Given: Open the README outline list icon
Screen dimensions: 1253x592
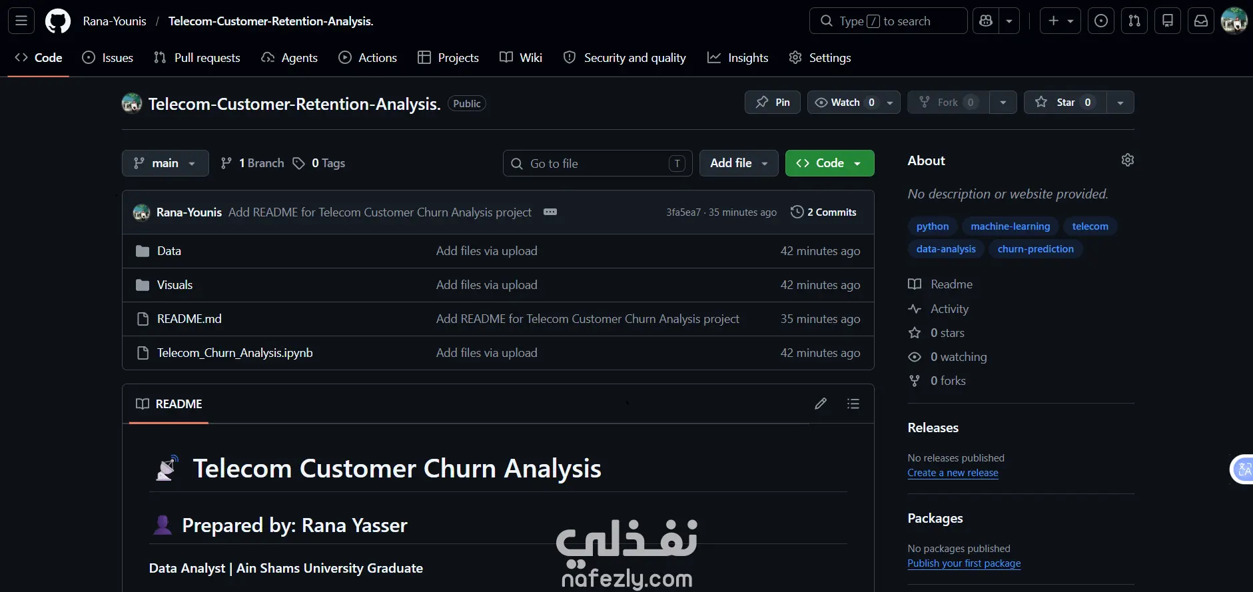Looking at the screenshot, I should [853, 404].
